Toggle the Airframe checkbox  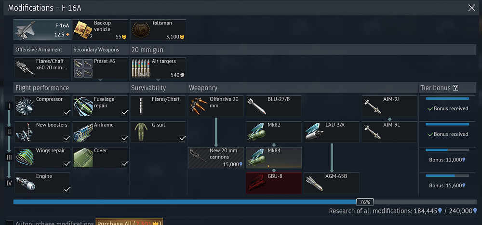pos(124,138)
